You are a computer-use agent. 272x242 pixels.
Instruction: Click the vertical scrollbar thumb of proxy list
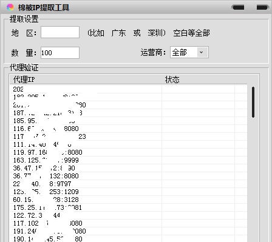point(253,102)
